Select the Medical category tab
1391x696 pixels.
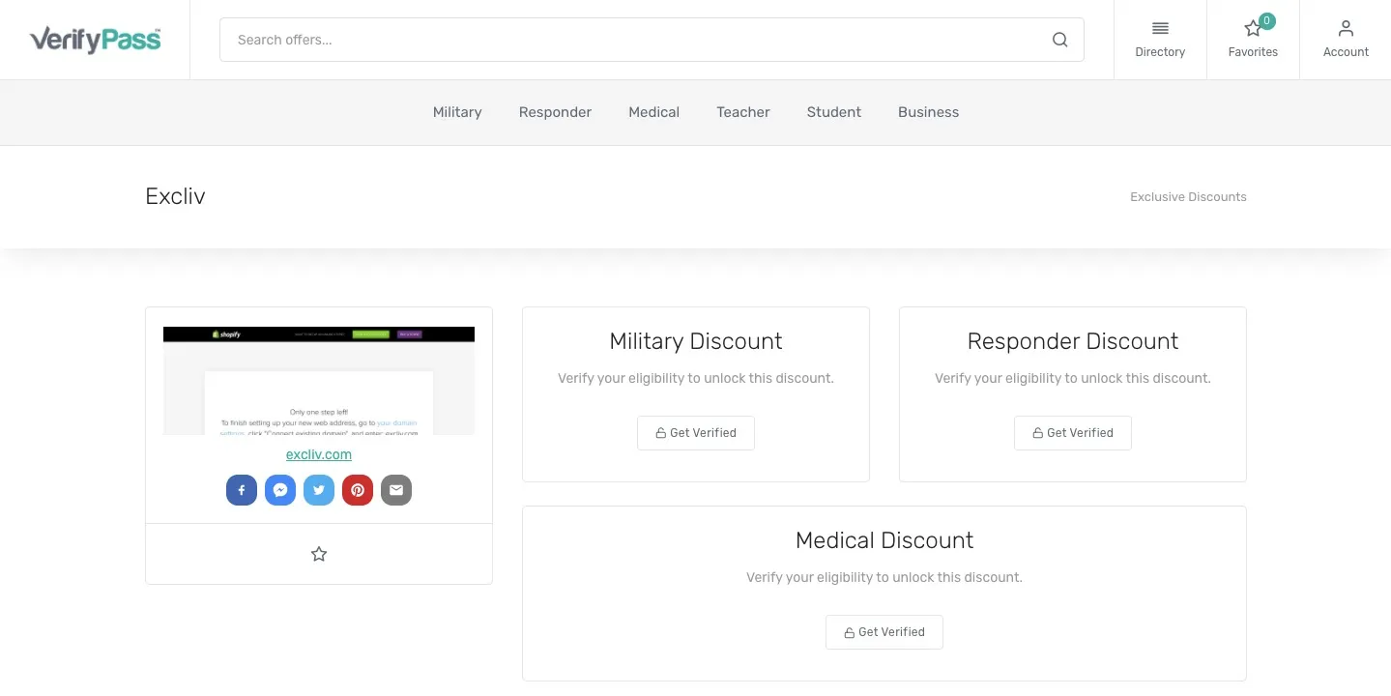pyautogui.click(x=654, y=112)
